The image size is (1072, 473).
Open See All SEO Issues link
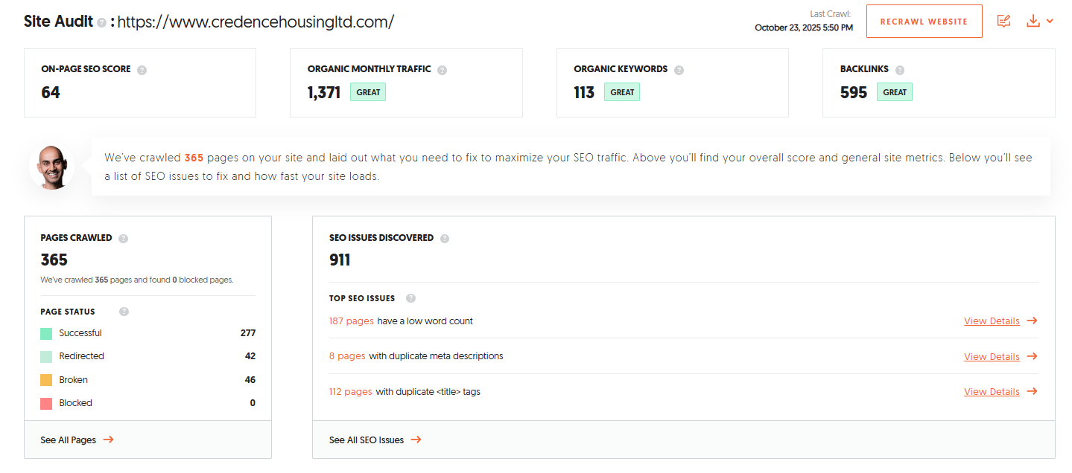(375, 440)
